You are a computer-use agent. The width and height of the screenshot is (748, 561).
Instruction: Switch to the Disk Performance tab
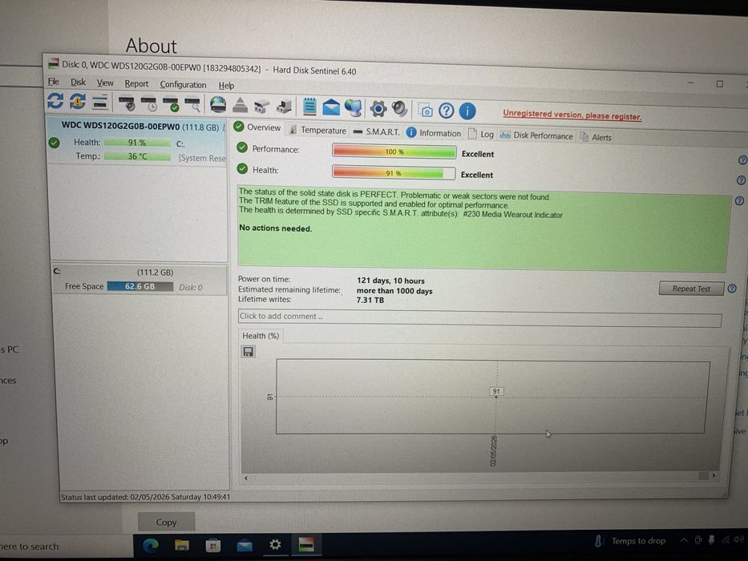pyautogui.click(x=536, y=136)
